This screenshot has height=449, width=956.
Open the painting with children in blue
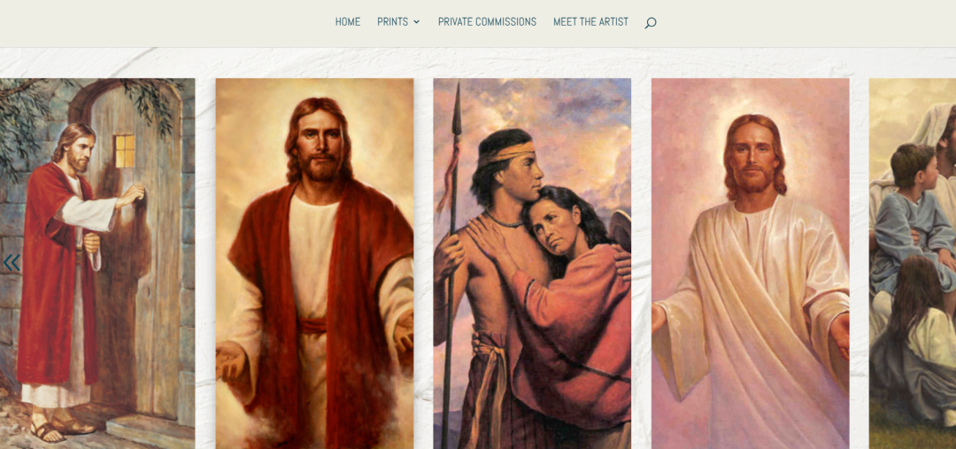tap(913, 264)
